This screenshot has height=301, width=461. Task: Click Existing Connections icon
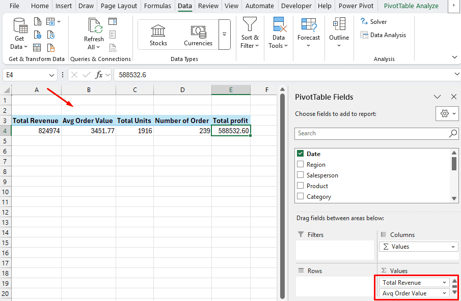(50, 47)
